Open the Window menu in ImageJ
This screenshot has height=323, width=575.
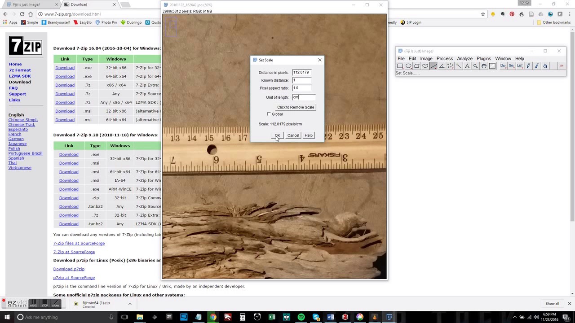pos(503,58)
